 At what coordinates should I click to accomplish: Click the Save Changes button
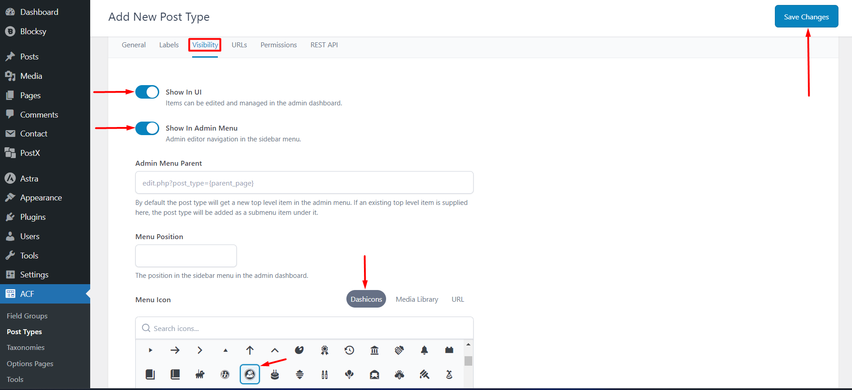pyautogui.click(x=806, y=17)
